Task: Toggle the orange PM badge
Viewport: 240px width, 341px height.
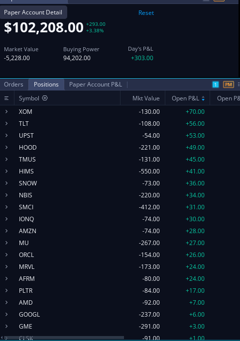Action: [x=229, y=85]
